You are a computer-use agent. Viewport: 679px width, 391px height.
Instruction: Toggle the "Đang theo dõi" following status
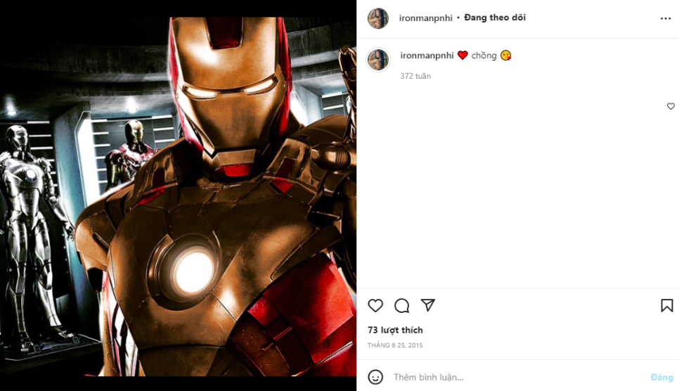[495, 18]
